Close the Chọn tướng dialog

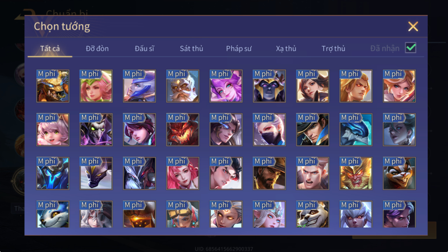(413, 27)
